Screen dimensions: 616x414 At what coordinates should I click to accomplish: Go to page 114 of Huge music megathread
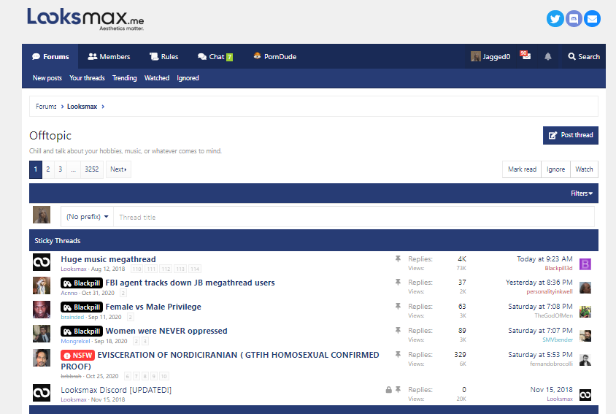[x=194, y=269]
